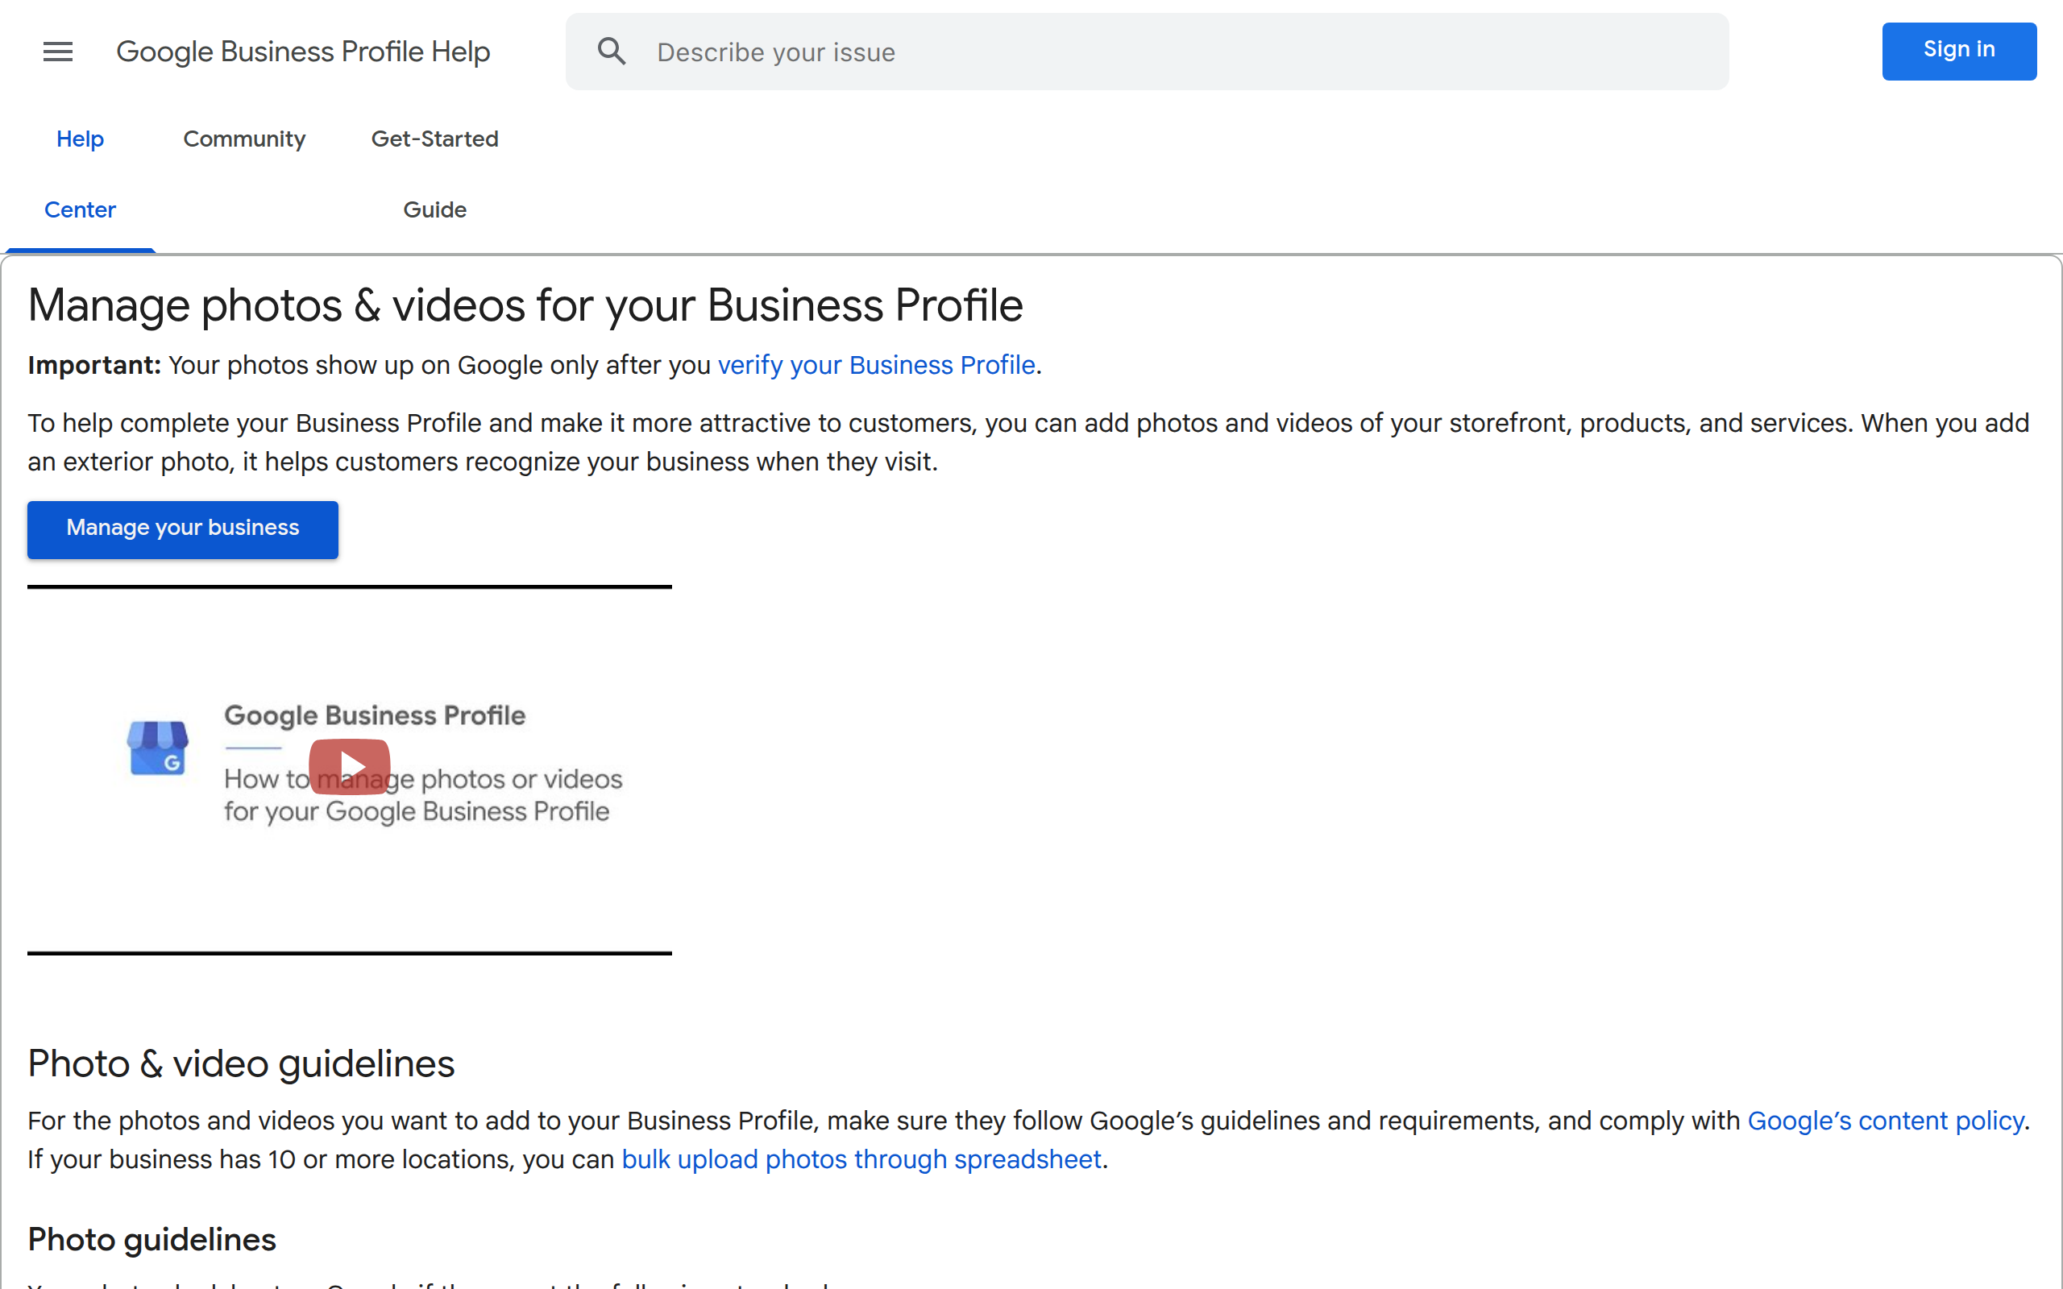The width and height of the screenshot is (2063, 1289).
Task: Follow the verify your Business Profile link
Action: (x=875, y=365)
